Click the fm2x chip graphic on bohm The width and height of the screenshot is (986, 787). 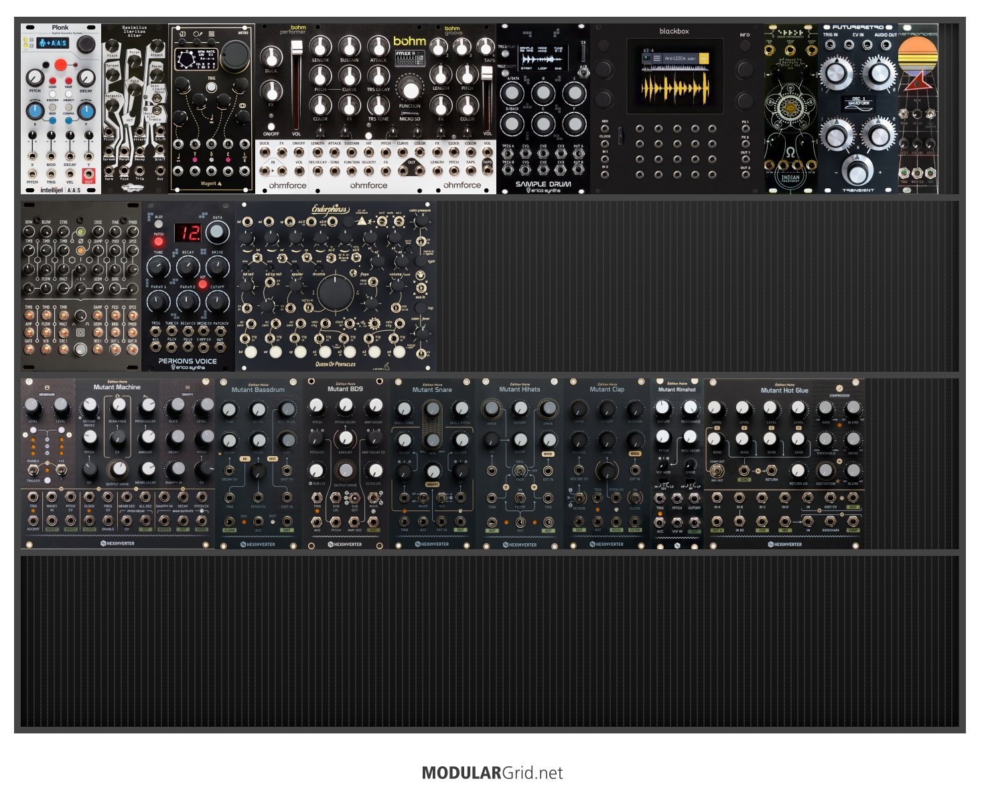tap(410, 58)
